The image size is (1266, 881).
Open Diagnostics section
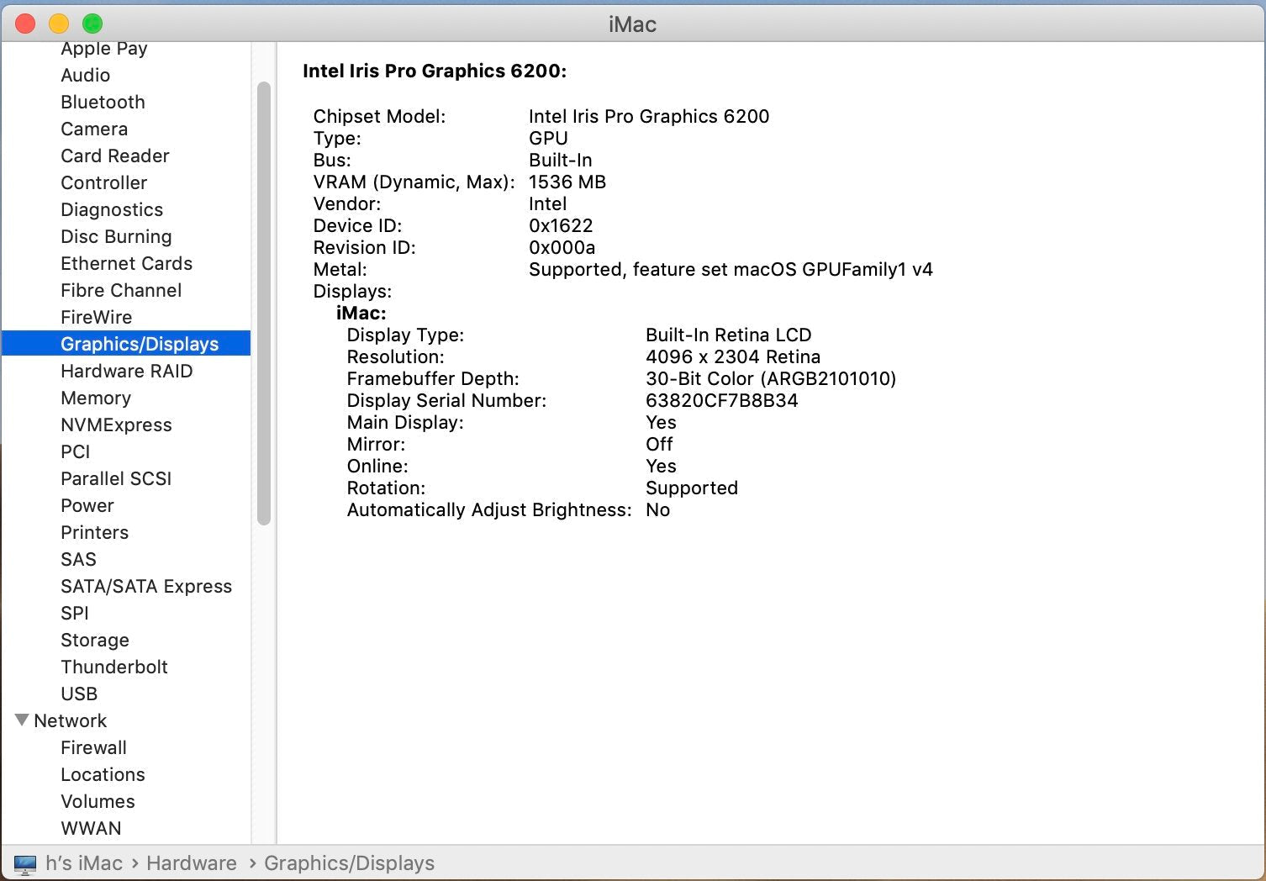(112, 209)
